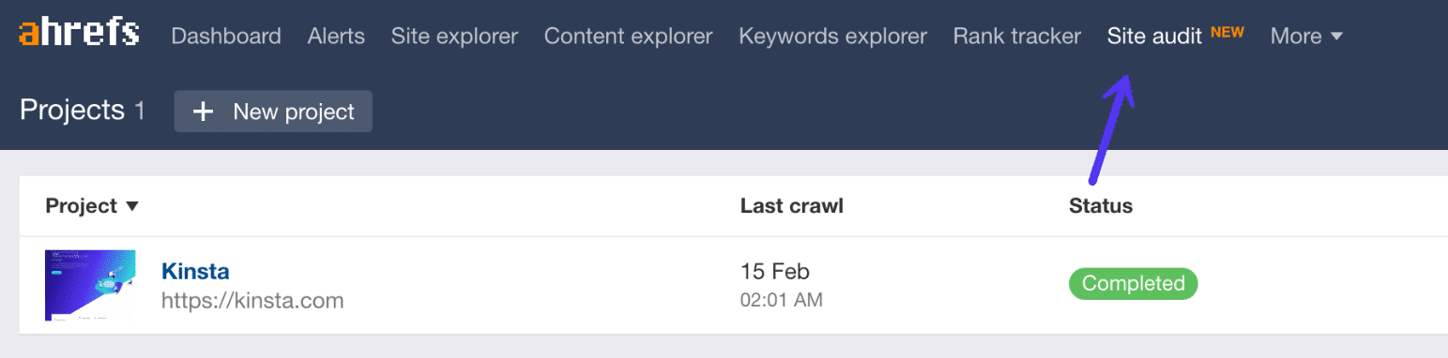Image resolution: width=1448 pixels, height=358 pixels.
Task: Click the 15 Feb last crawl date
Action: [774, 272]
